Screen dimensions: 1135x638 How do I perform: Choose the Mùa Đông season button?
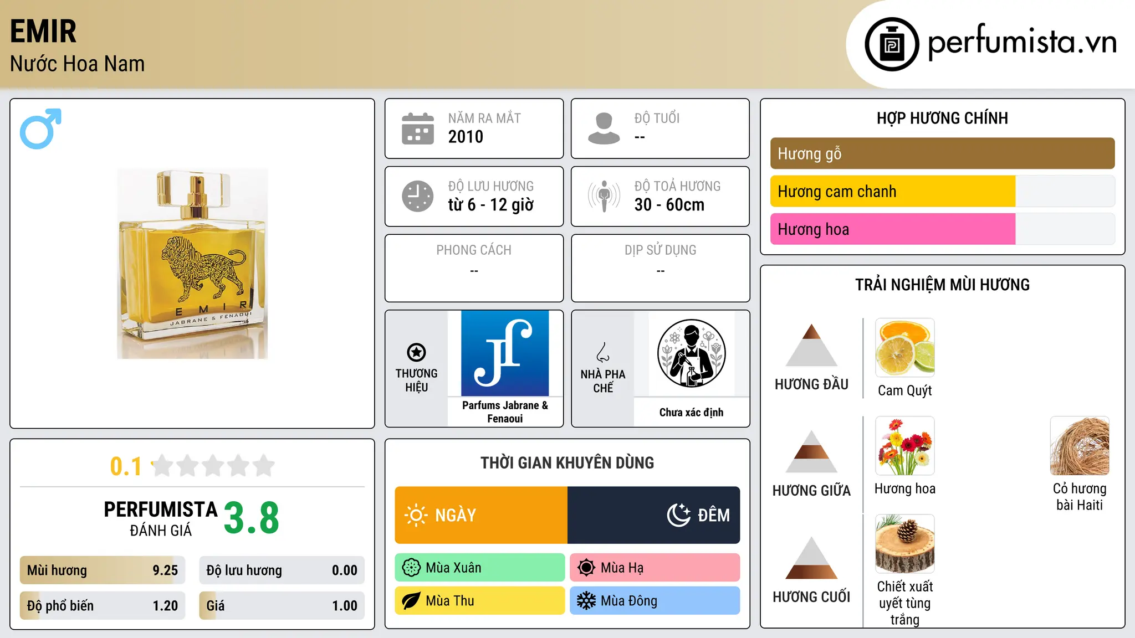pos(655,601)
